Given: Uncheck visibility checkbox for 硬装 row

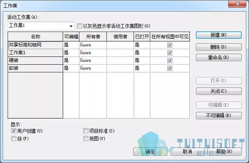Looking at the screenshot, I should (170, 60).
